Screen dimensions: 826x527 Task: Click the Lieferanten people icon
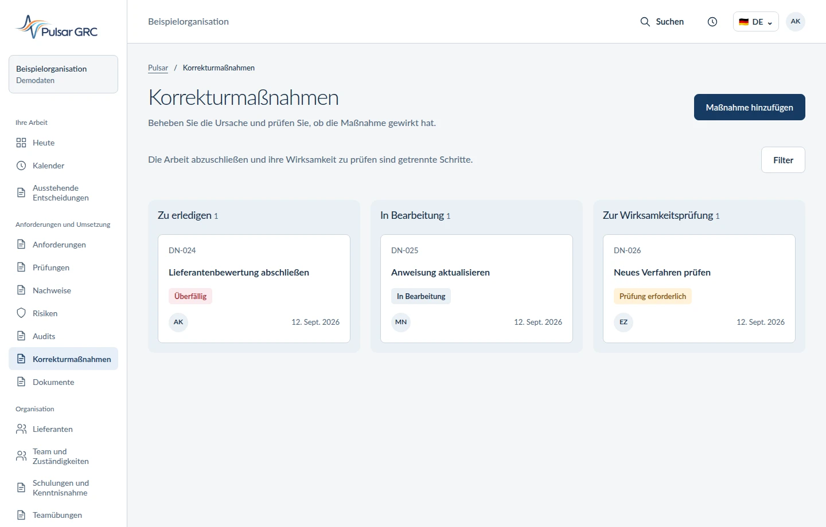pyautogui.click(x=21, y=429)
